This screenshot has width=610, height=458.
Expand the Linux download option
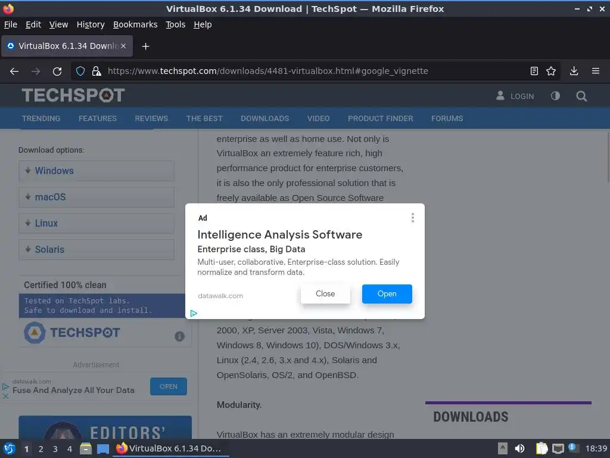pos(97,223)
